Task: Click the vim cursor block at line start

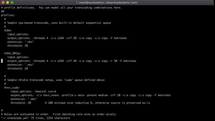Action: click(x=2, y=61)
